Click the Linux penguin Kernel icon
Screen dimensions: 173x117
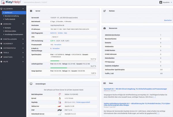[60, 98]
